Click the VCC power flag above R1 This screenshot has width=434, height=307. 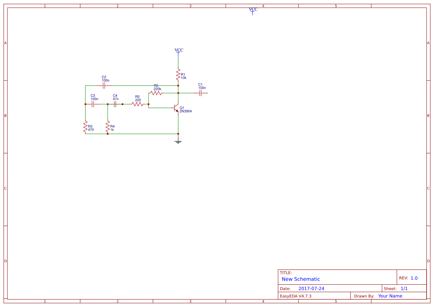(178, 52)
